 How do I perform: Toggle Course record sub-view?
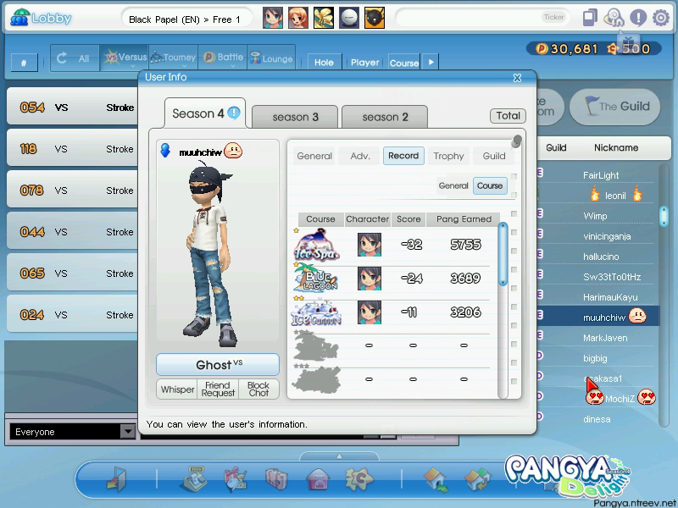point(490,185)
